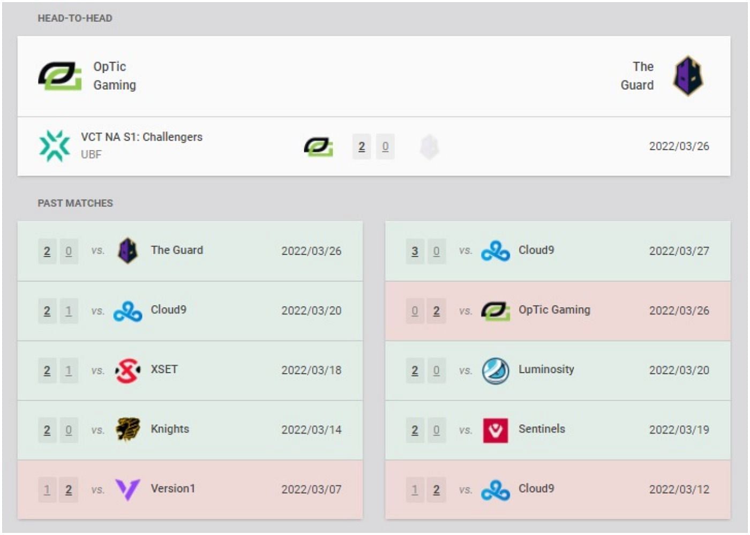Click The Guard logo in past matches
750x535 pixels.
[127, 250]
